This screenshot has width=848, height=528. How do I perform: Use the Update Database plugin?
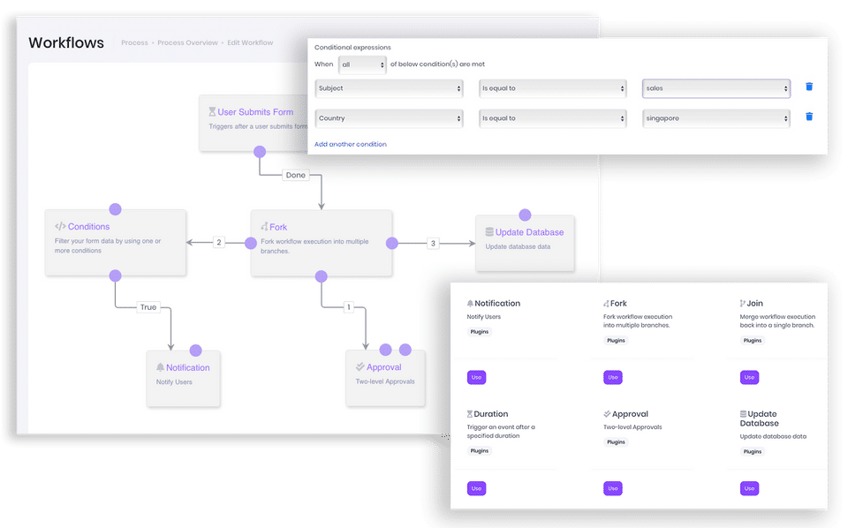(749, 488)
